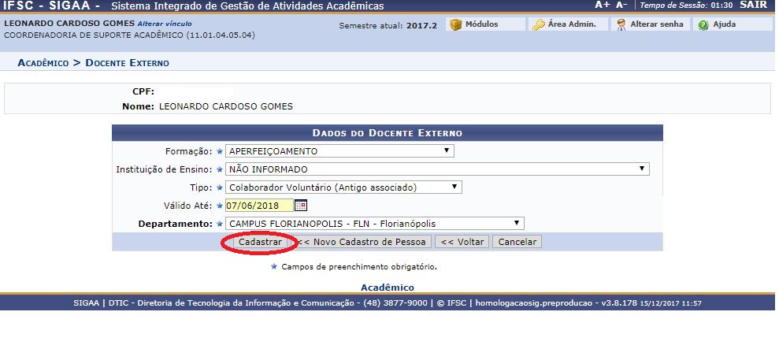
Task: Open the Departamento dropdown
Action: (x=375, y=224)
